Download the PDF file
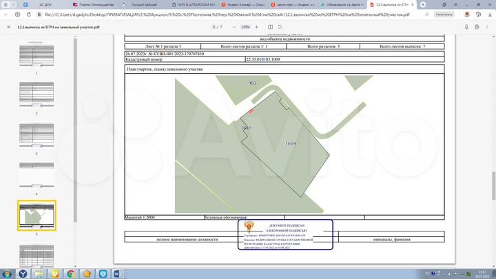The image size is (496, 279). pyautogui.click(x=466, y=27)
